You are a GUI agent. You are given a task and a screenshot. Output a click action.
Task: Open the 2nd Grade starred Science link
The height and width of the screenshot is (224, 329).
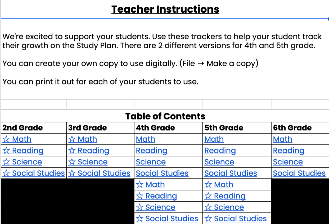coord(22,162)
